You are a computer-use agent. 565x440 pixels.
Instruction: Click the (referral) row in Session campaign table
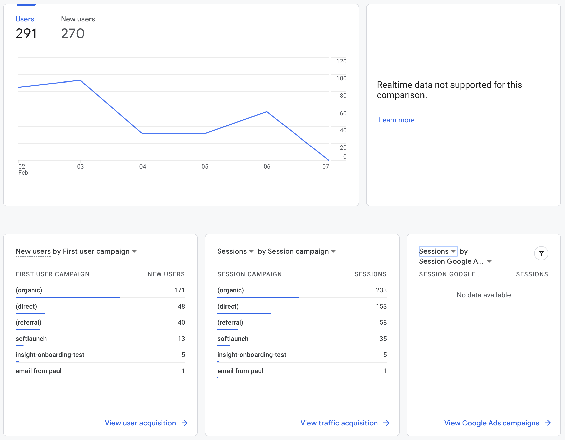302,322
